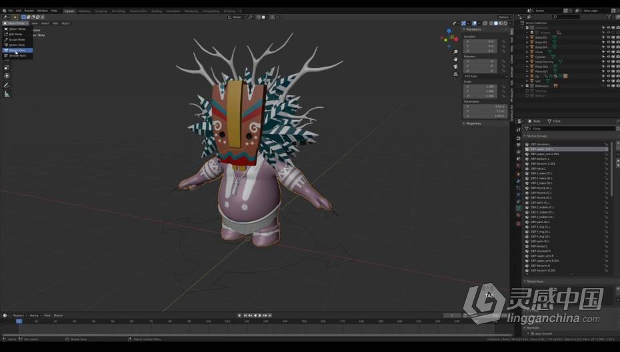Hide the rig object with its eye icon
This screenshot has width=620, height=352.
tap(608, 76)
